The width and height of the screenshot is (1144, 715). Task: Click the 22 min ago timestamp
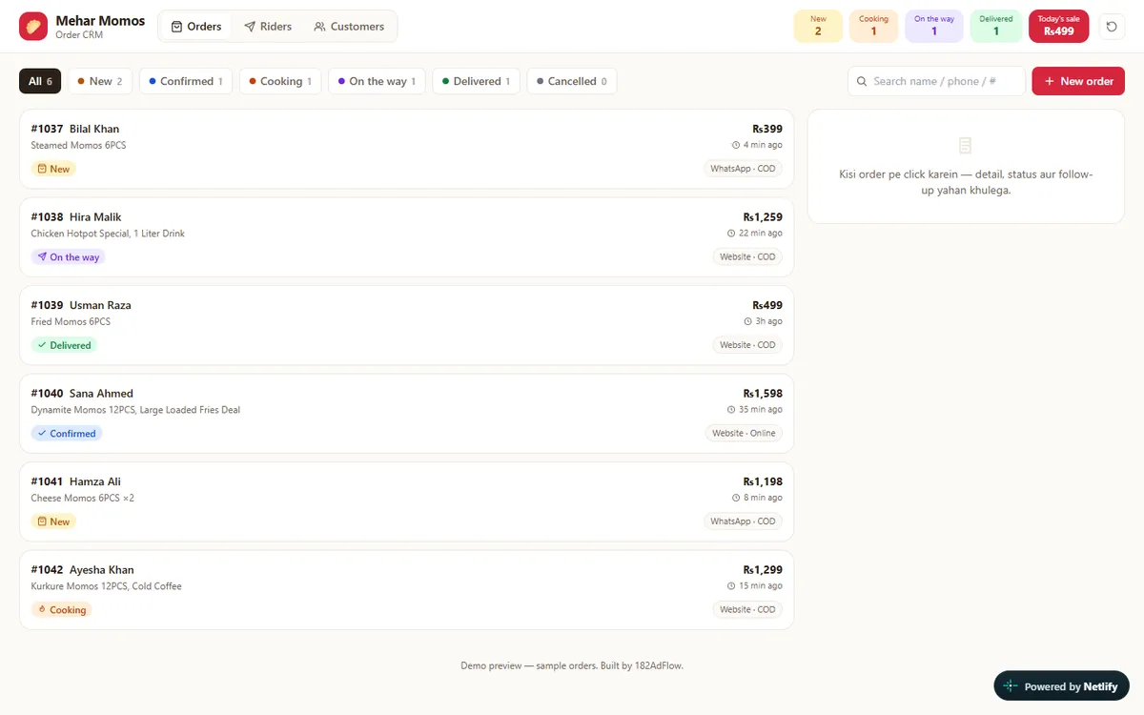(x=761, y=234)
